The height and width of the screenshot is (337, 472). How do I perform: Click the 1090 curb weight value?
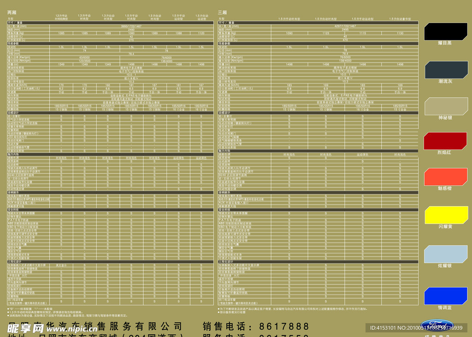pyautogui.click(x=289, y=33)
